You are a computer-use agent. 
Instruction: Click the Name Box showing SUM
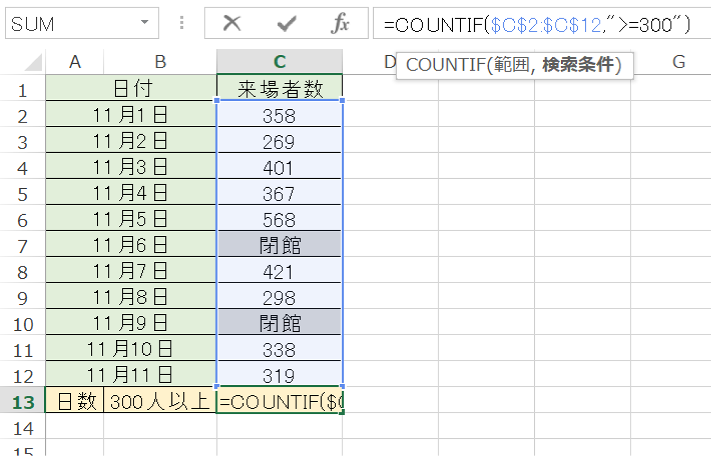[x=82, y=23]
